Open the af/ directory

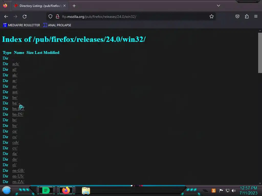coord(15,69)
